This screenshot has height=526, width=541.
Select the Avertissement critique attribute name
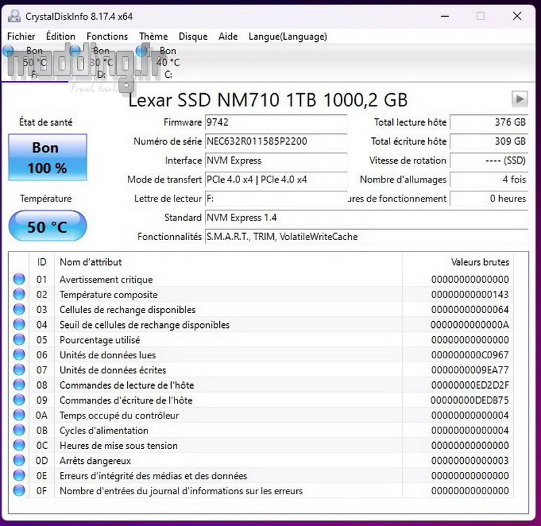pyautogui.click(x=106, y=279)
